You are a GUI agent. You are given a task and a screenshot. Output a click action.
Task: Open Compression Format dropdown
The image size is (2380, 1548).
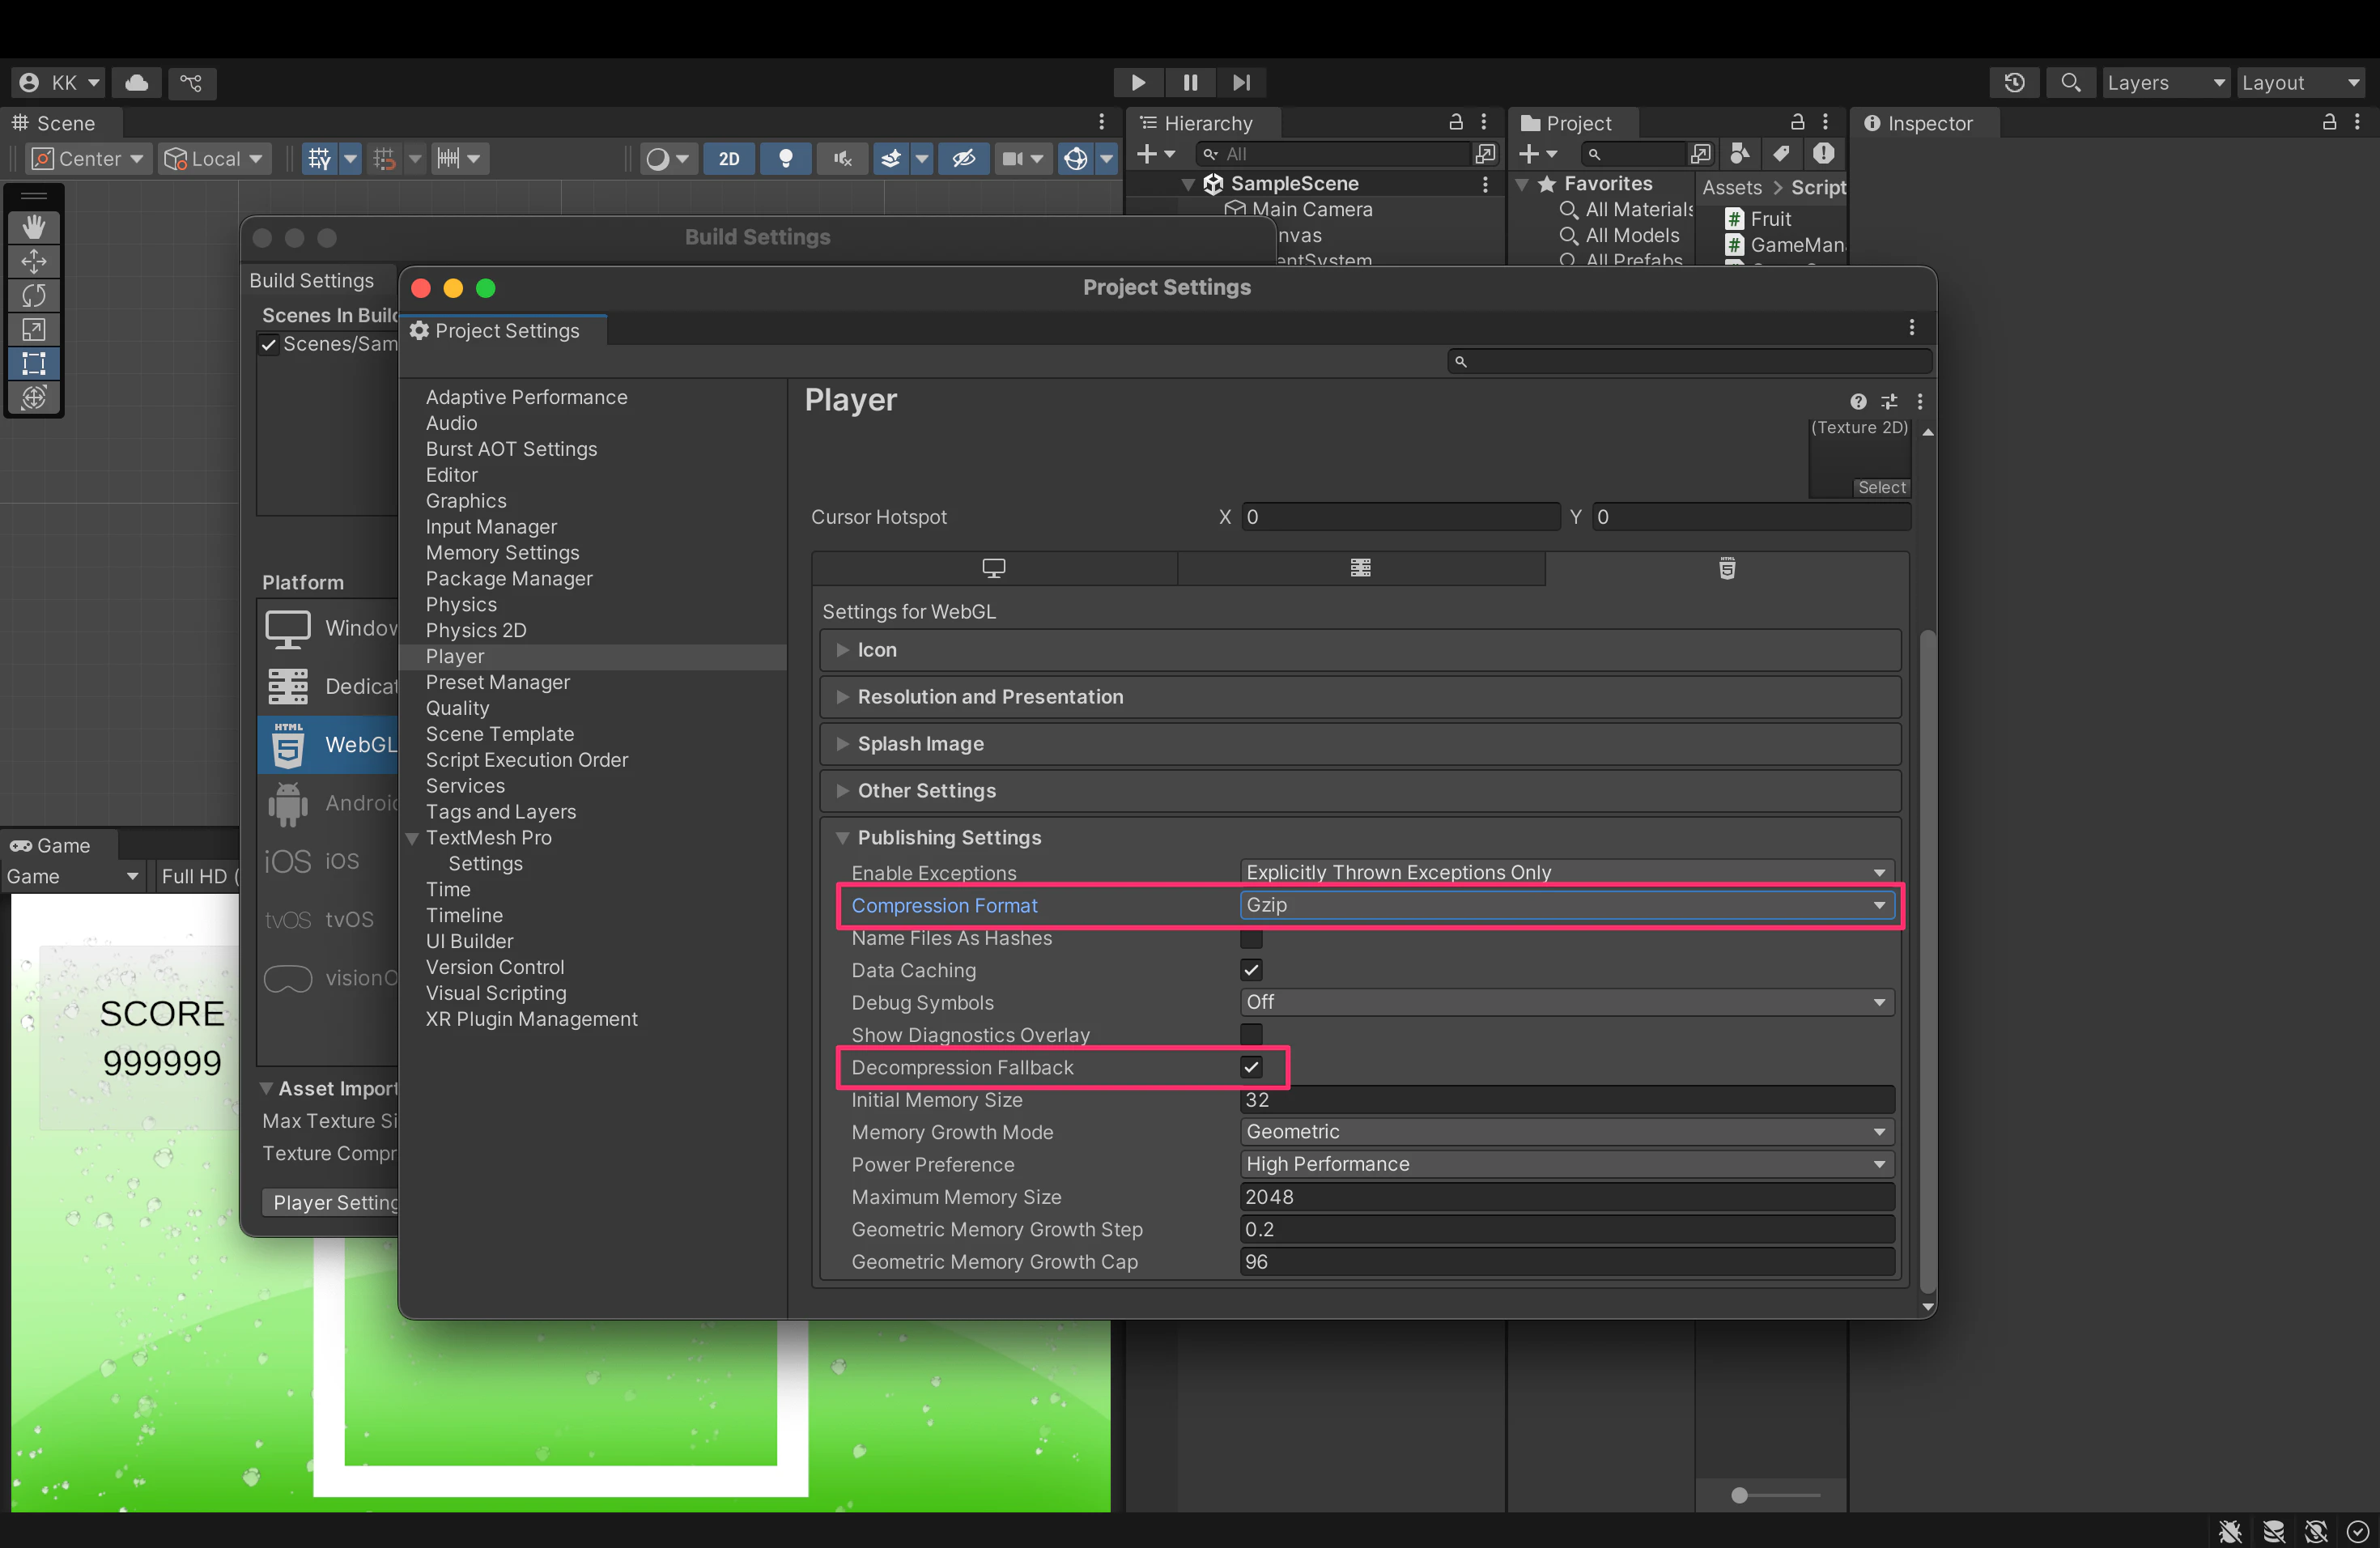tap(1566, 905)
